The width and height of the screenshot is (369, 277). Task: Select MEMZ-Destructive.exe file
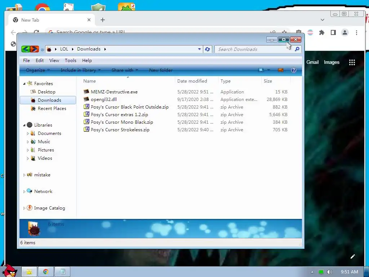[x=114, y=92]
